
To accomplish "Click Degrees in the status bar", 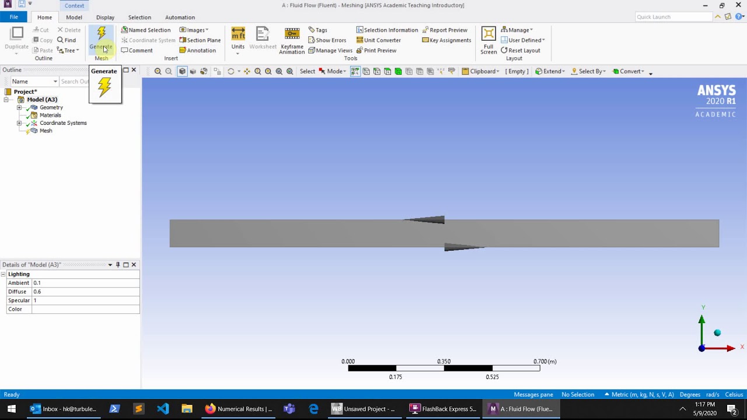I will (x=690, y=395).
